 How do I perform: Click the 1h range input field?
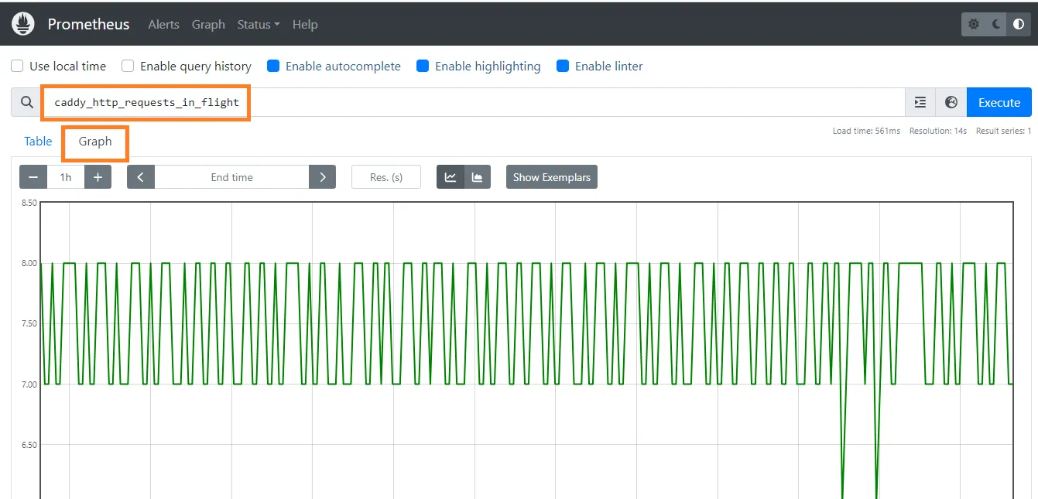click(x=66, y=177)
